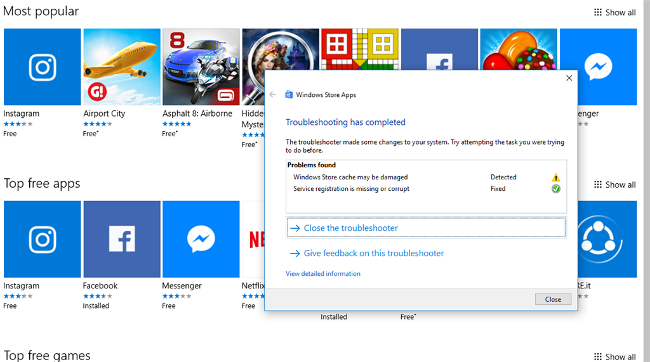650x362 pixels.
Task: Show all Top free apps
Action: click(614, 184)
